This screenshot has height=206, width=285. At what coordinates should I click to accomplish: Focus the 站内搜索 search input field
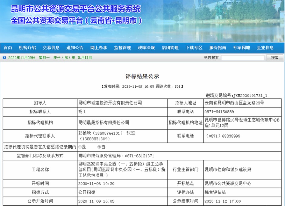[243, 58]
